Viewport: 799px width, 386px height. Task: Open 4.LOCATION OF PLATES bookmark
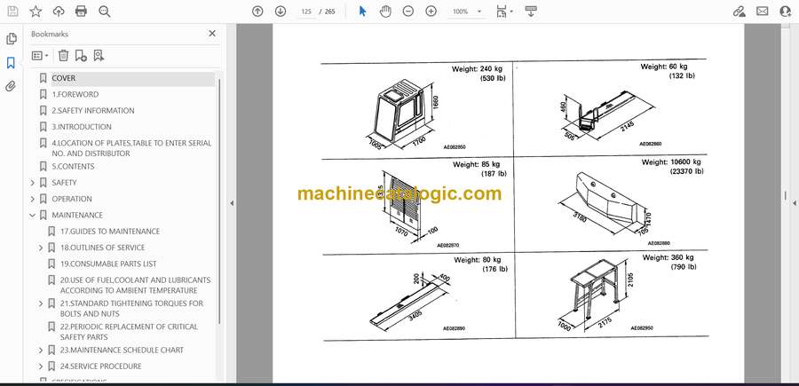coord(131,148)
